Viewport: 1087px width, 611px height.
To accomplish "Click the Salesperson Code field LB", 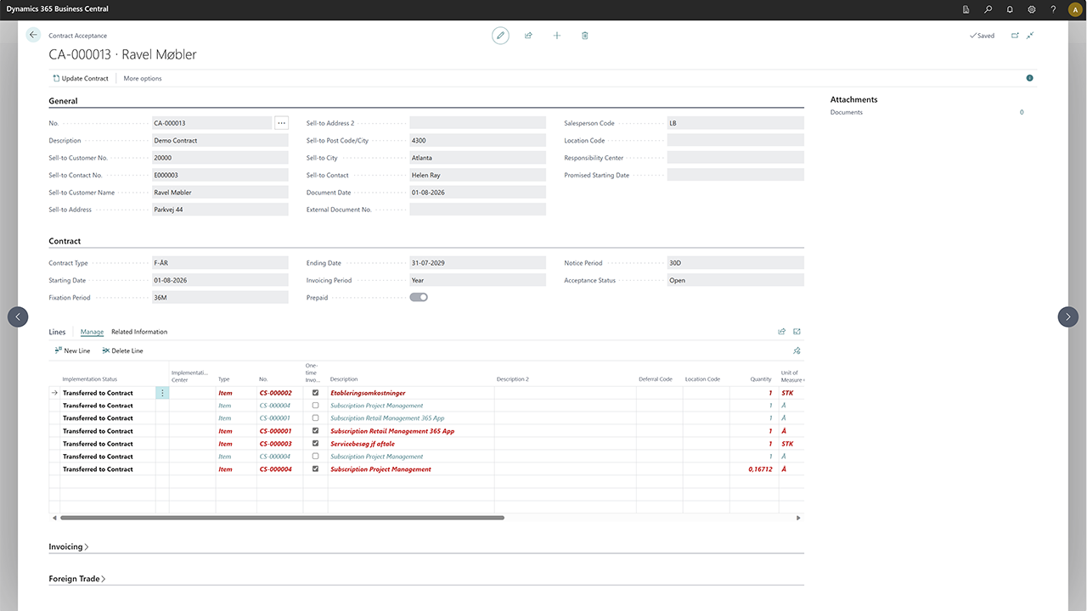I will pyautogui.click(x=735, y=123).
